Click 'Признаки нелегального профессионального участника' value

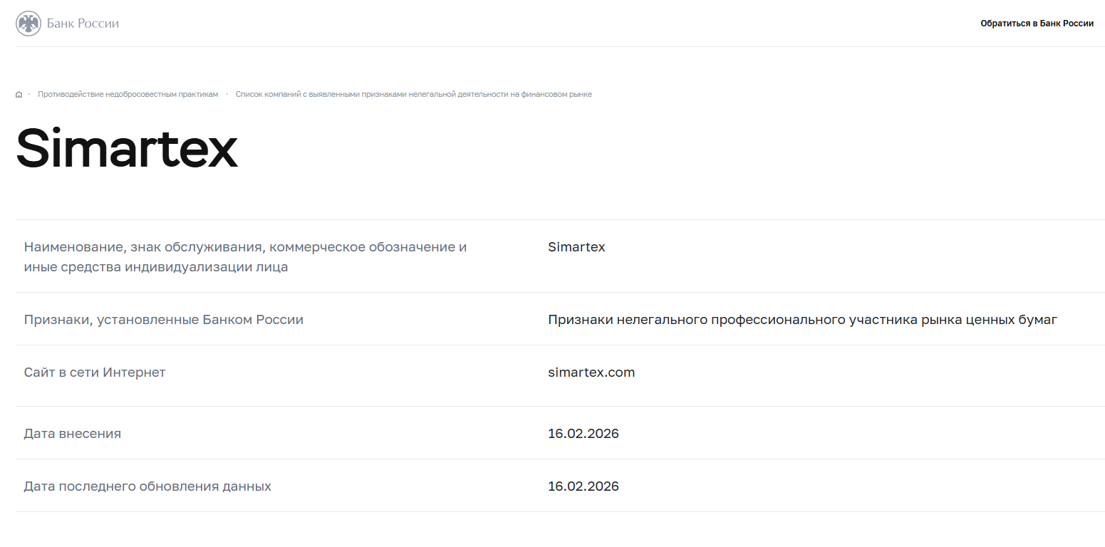point(803,320)
